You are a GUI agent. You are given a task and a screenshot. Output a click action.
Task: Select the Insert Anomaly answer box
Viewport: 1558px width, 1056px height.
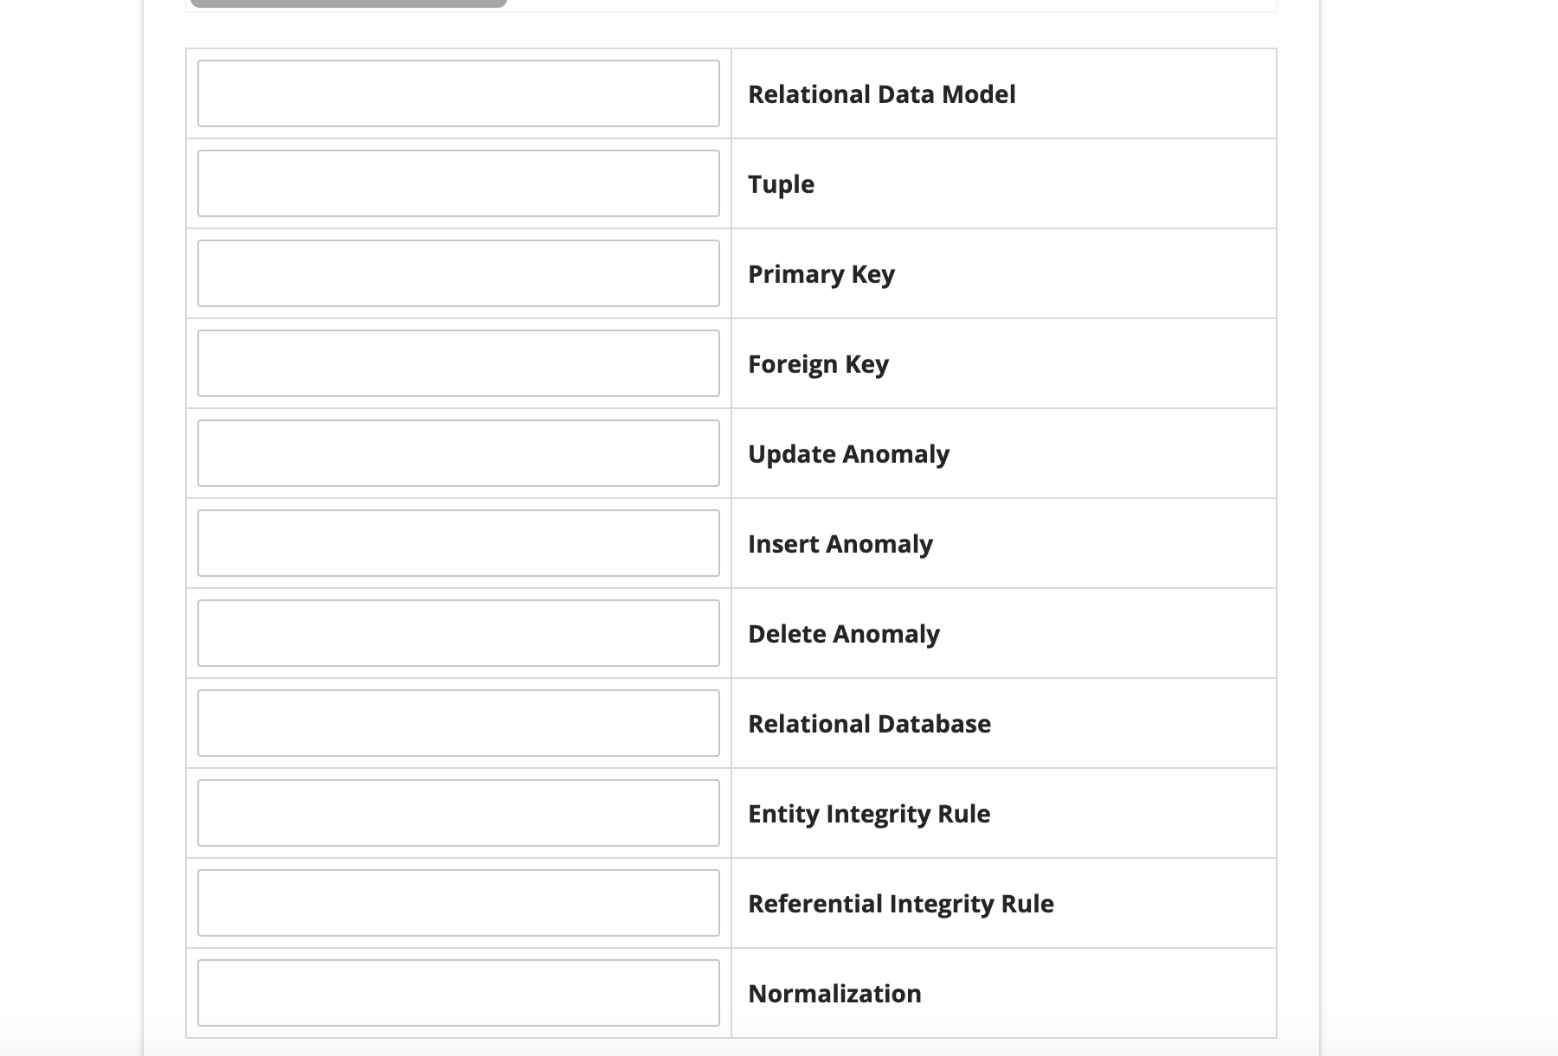coord(459,543)
